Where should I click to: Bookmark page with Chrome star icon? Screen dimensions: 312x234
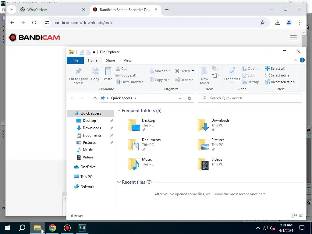(263, 23)
